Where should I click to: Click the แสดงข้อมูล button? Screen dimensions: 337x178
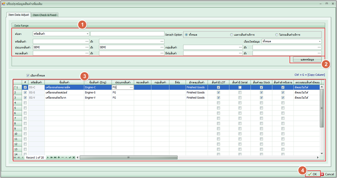[x=305, y=60]
